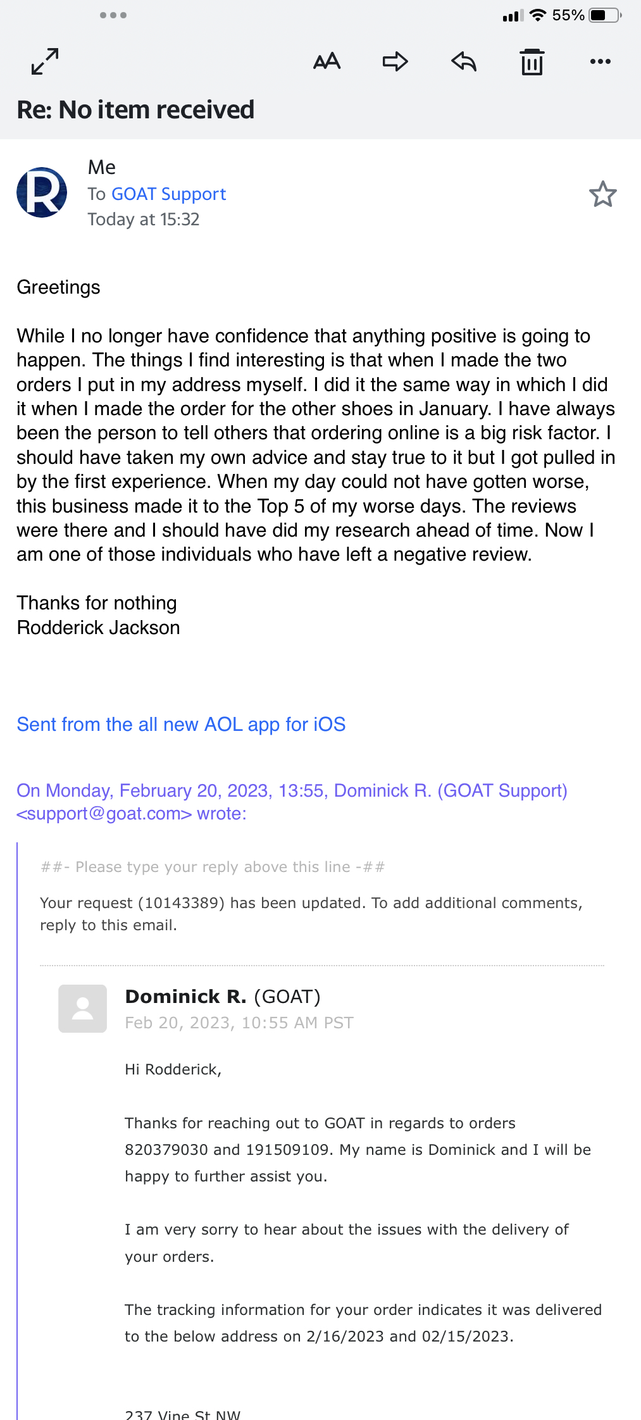The height and width of the screenshot is (1420, 641).
Task: Collapse the email header details under Me
Action: point(101,167)
